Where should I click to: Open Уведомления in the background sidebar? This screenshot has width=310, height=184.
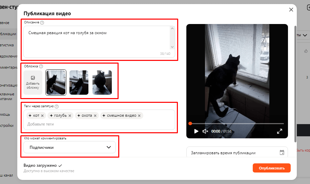pos(9,56)
